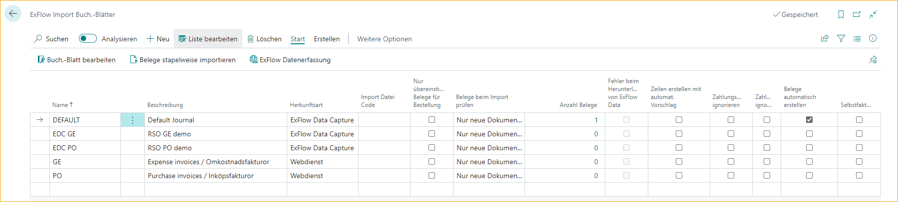Toggle the Analysieren switch
898x202 pixels.
88,39
